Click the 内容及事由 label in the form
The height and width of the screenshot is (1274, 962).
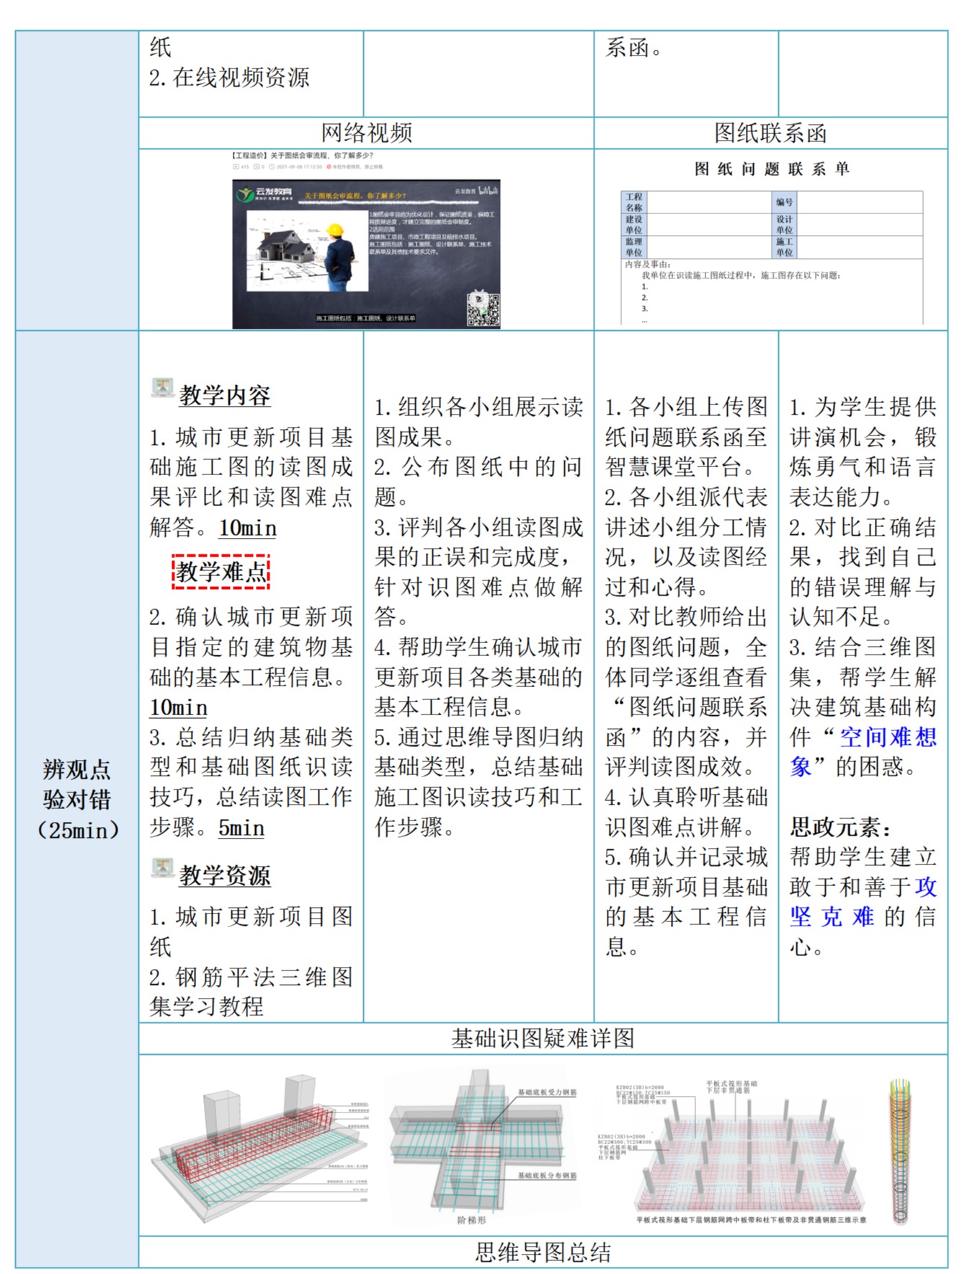click(x=649, y=265)
